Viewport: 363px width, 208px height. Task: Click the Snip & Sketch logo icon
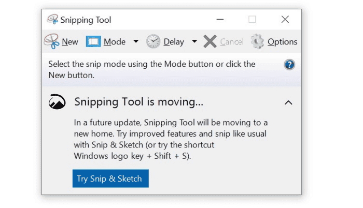point(57,102)
